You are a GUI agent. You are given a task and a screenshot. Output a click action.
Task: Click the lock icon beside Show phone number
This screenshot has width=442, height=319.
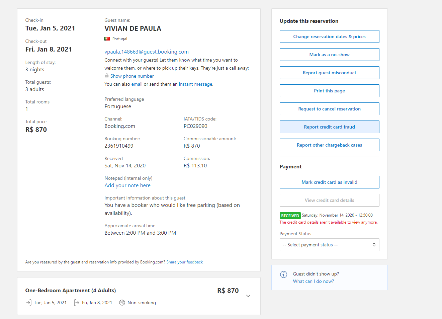pyautogui.click(x=106, y=76)
